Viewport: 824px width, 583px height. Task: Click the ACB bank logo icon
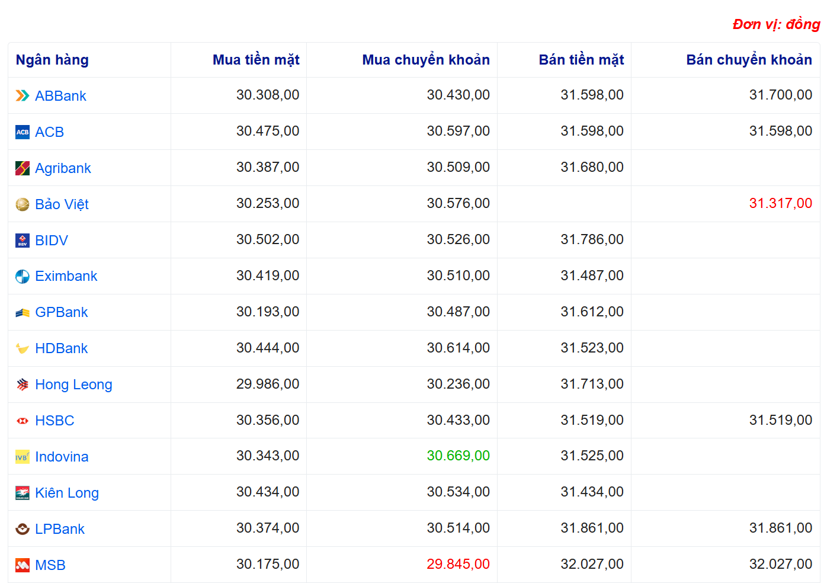(23, 132)
